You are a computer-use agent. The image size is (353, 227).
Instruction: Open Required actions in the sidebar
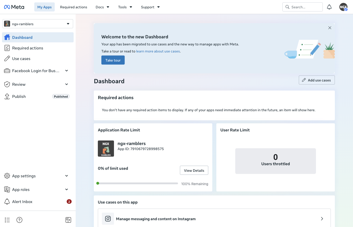pyautogui.click(x=38, y=48)
